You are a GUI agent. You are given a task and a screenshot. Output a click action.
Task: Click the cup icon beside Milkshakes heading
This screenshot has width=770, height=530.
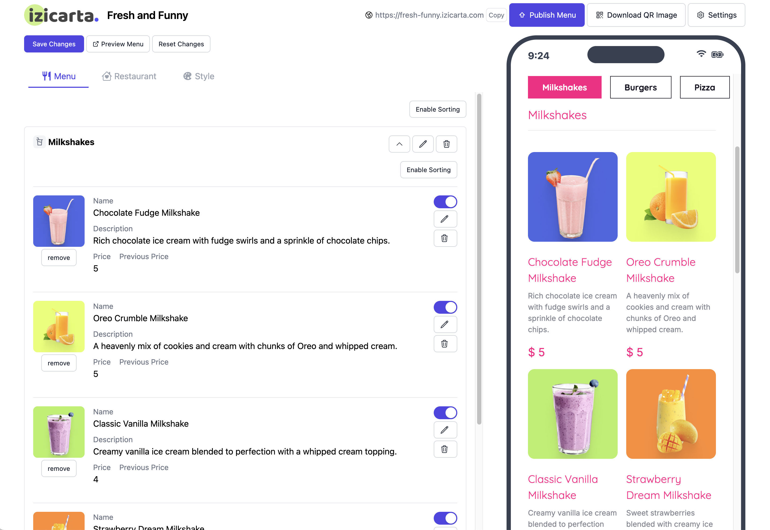[40, 142]
